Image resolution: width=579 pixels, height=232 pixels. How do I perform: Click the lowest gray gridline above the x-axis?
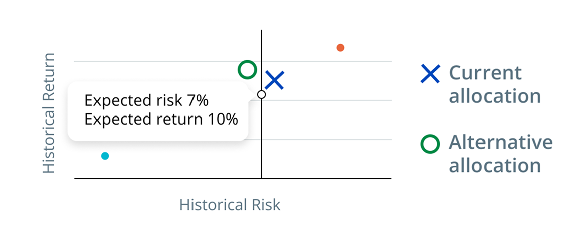click(327, 140)
